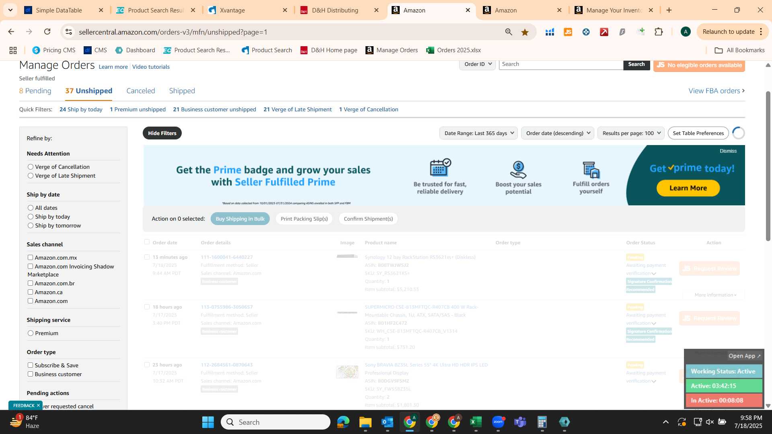Click Learn More on Prime banner
The width and height of the screenshot is (772, 434).
click(x=688, y=188)
